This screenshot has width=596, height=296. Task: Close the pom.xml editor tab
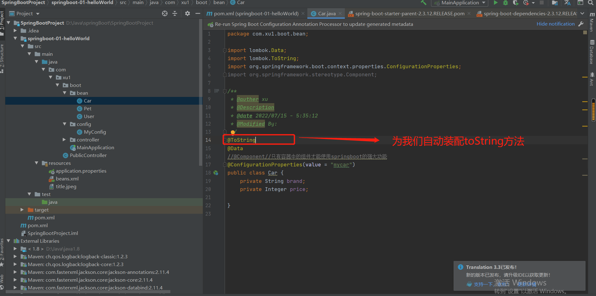[x=303, y=13]
